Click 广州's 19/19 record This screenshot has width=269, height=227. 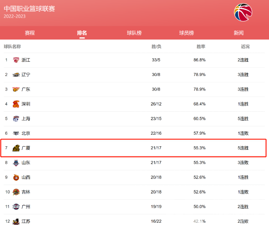pos(156,206)
